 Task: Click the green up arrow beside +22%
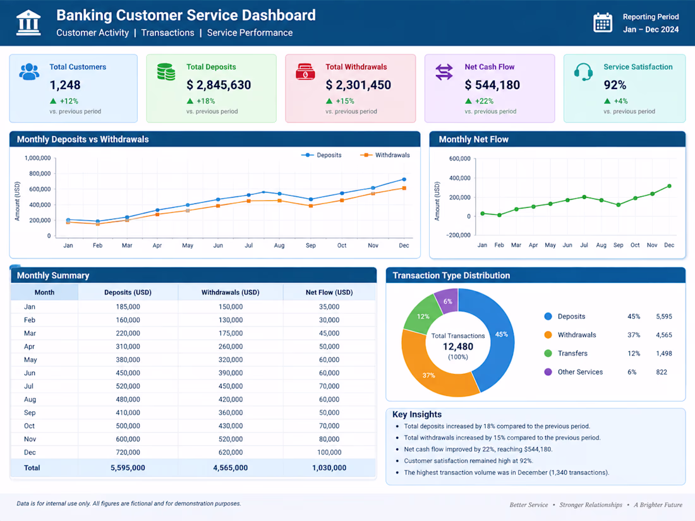pos(469,101)
